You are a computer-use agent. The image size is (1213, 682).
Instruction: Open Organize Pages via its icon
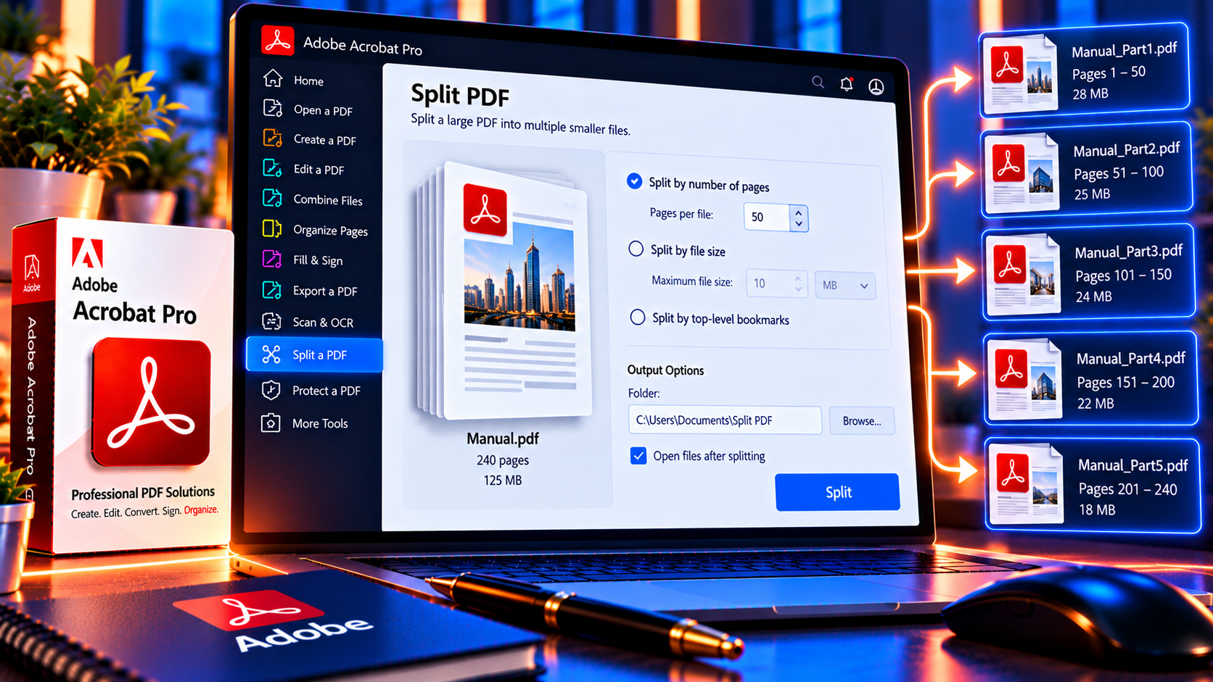pos(272,229)
